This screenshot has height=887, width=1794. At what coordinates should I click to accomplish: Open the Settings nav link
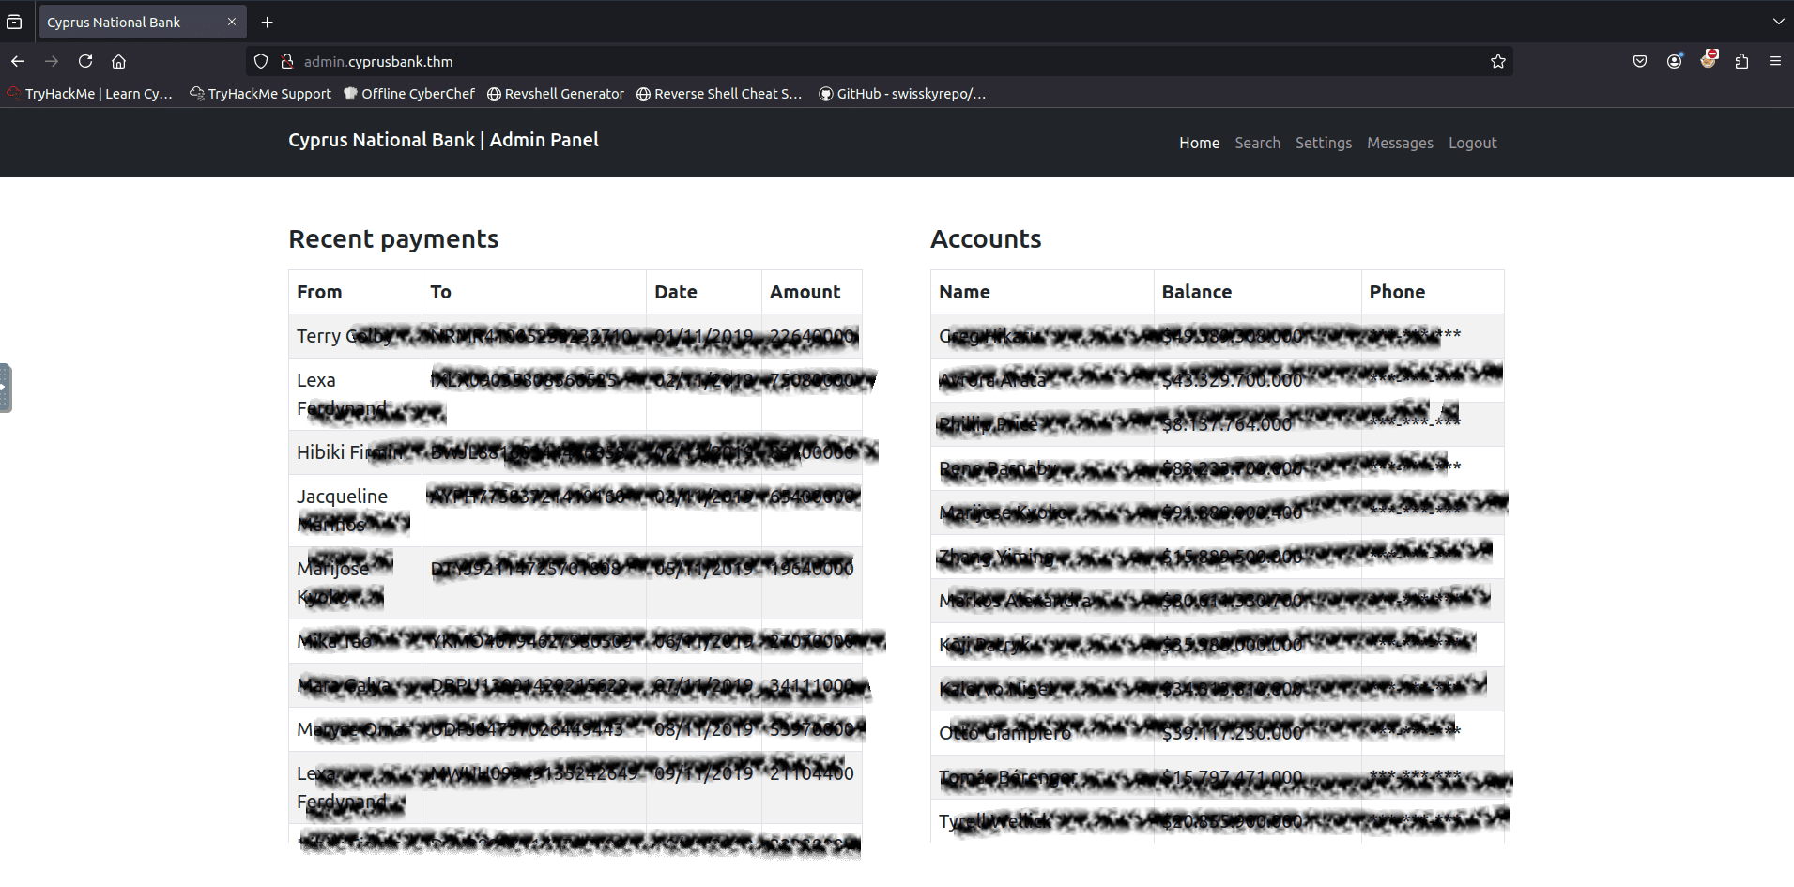click(1324, 143)
